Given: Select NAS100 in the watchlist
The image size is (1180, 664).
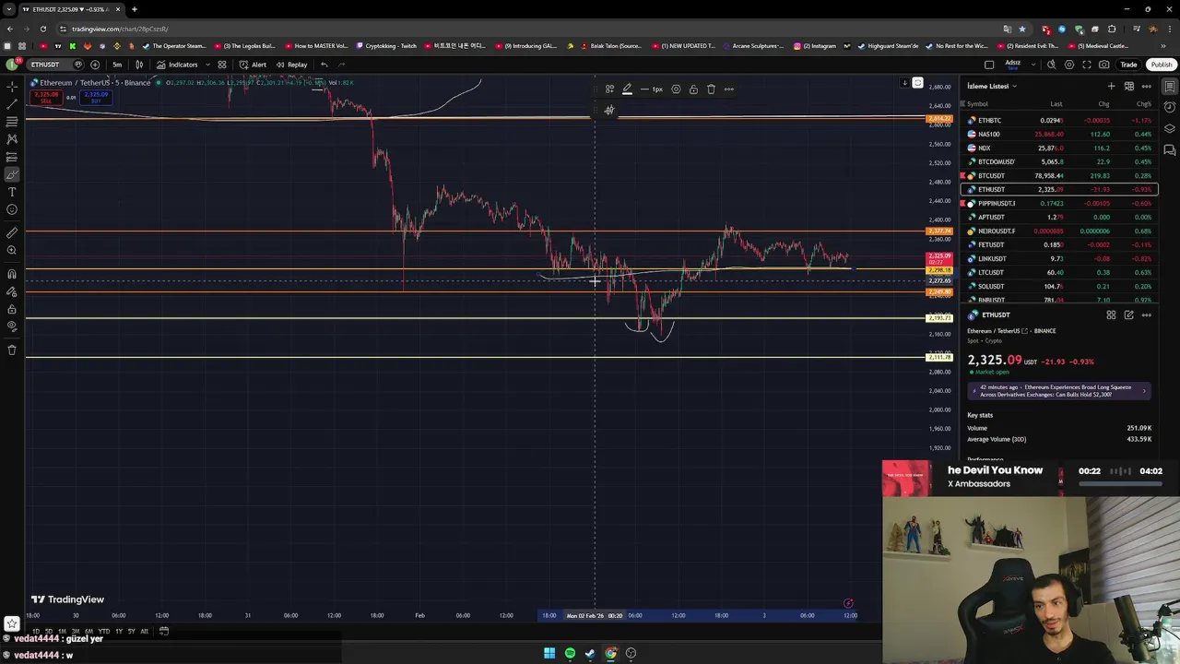Looking at the screenshot, I should click(x=1058, y=134).
